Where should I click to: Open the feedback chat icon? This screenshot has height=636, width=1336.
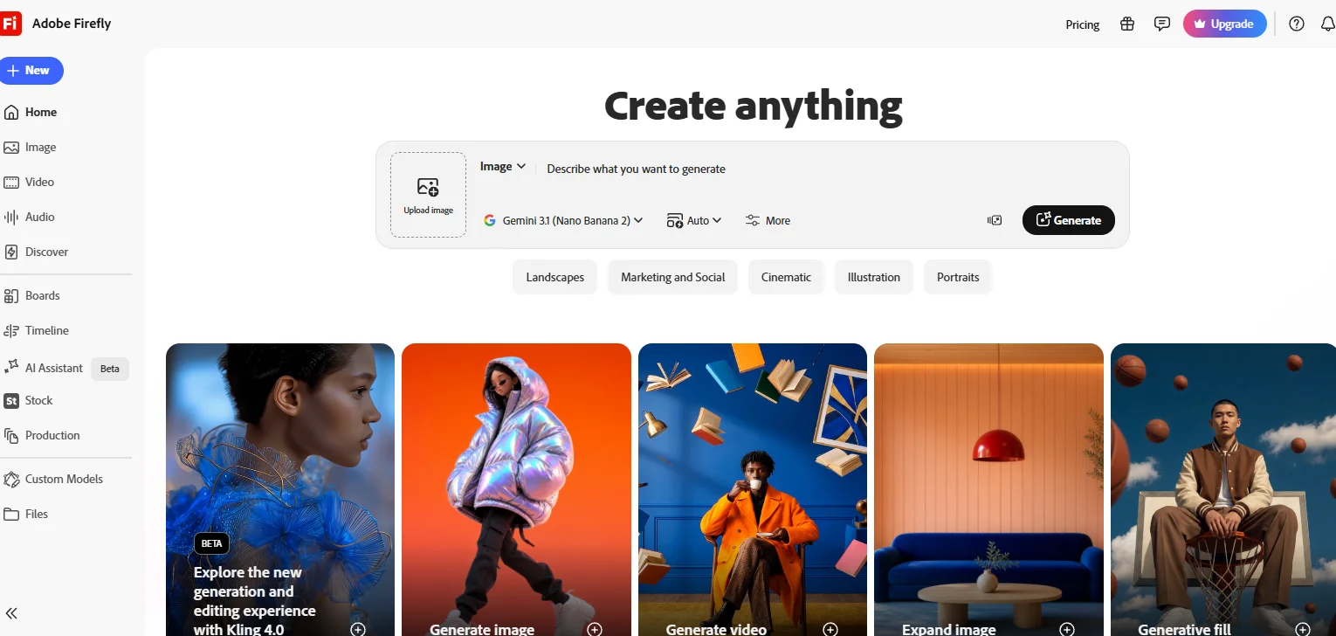(x=1162, y=24)
